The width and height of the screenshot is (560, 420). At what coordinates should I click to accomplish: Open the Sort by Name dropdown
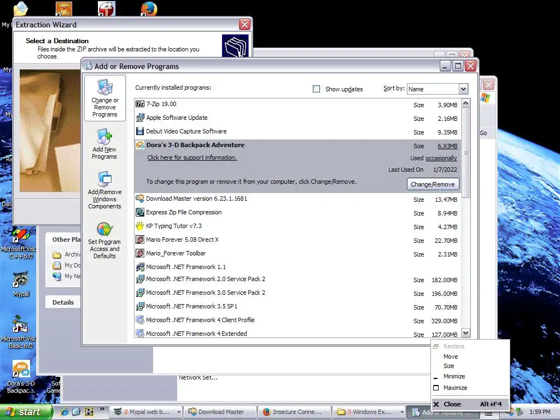tap(463, 89)
